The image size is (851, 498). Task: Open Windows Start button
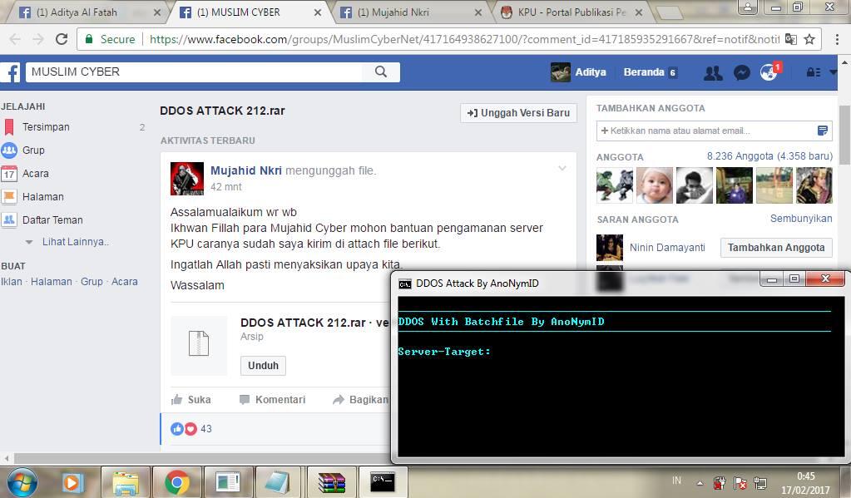coord(22,481)
